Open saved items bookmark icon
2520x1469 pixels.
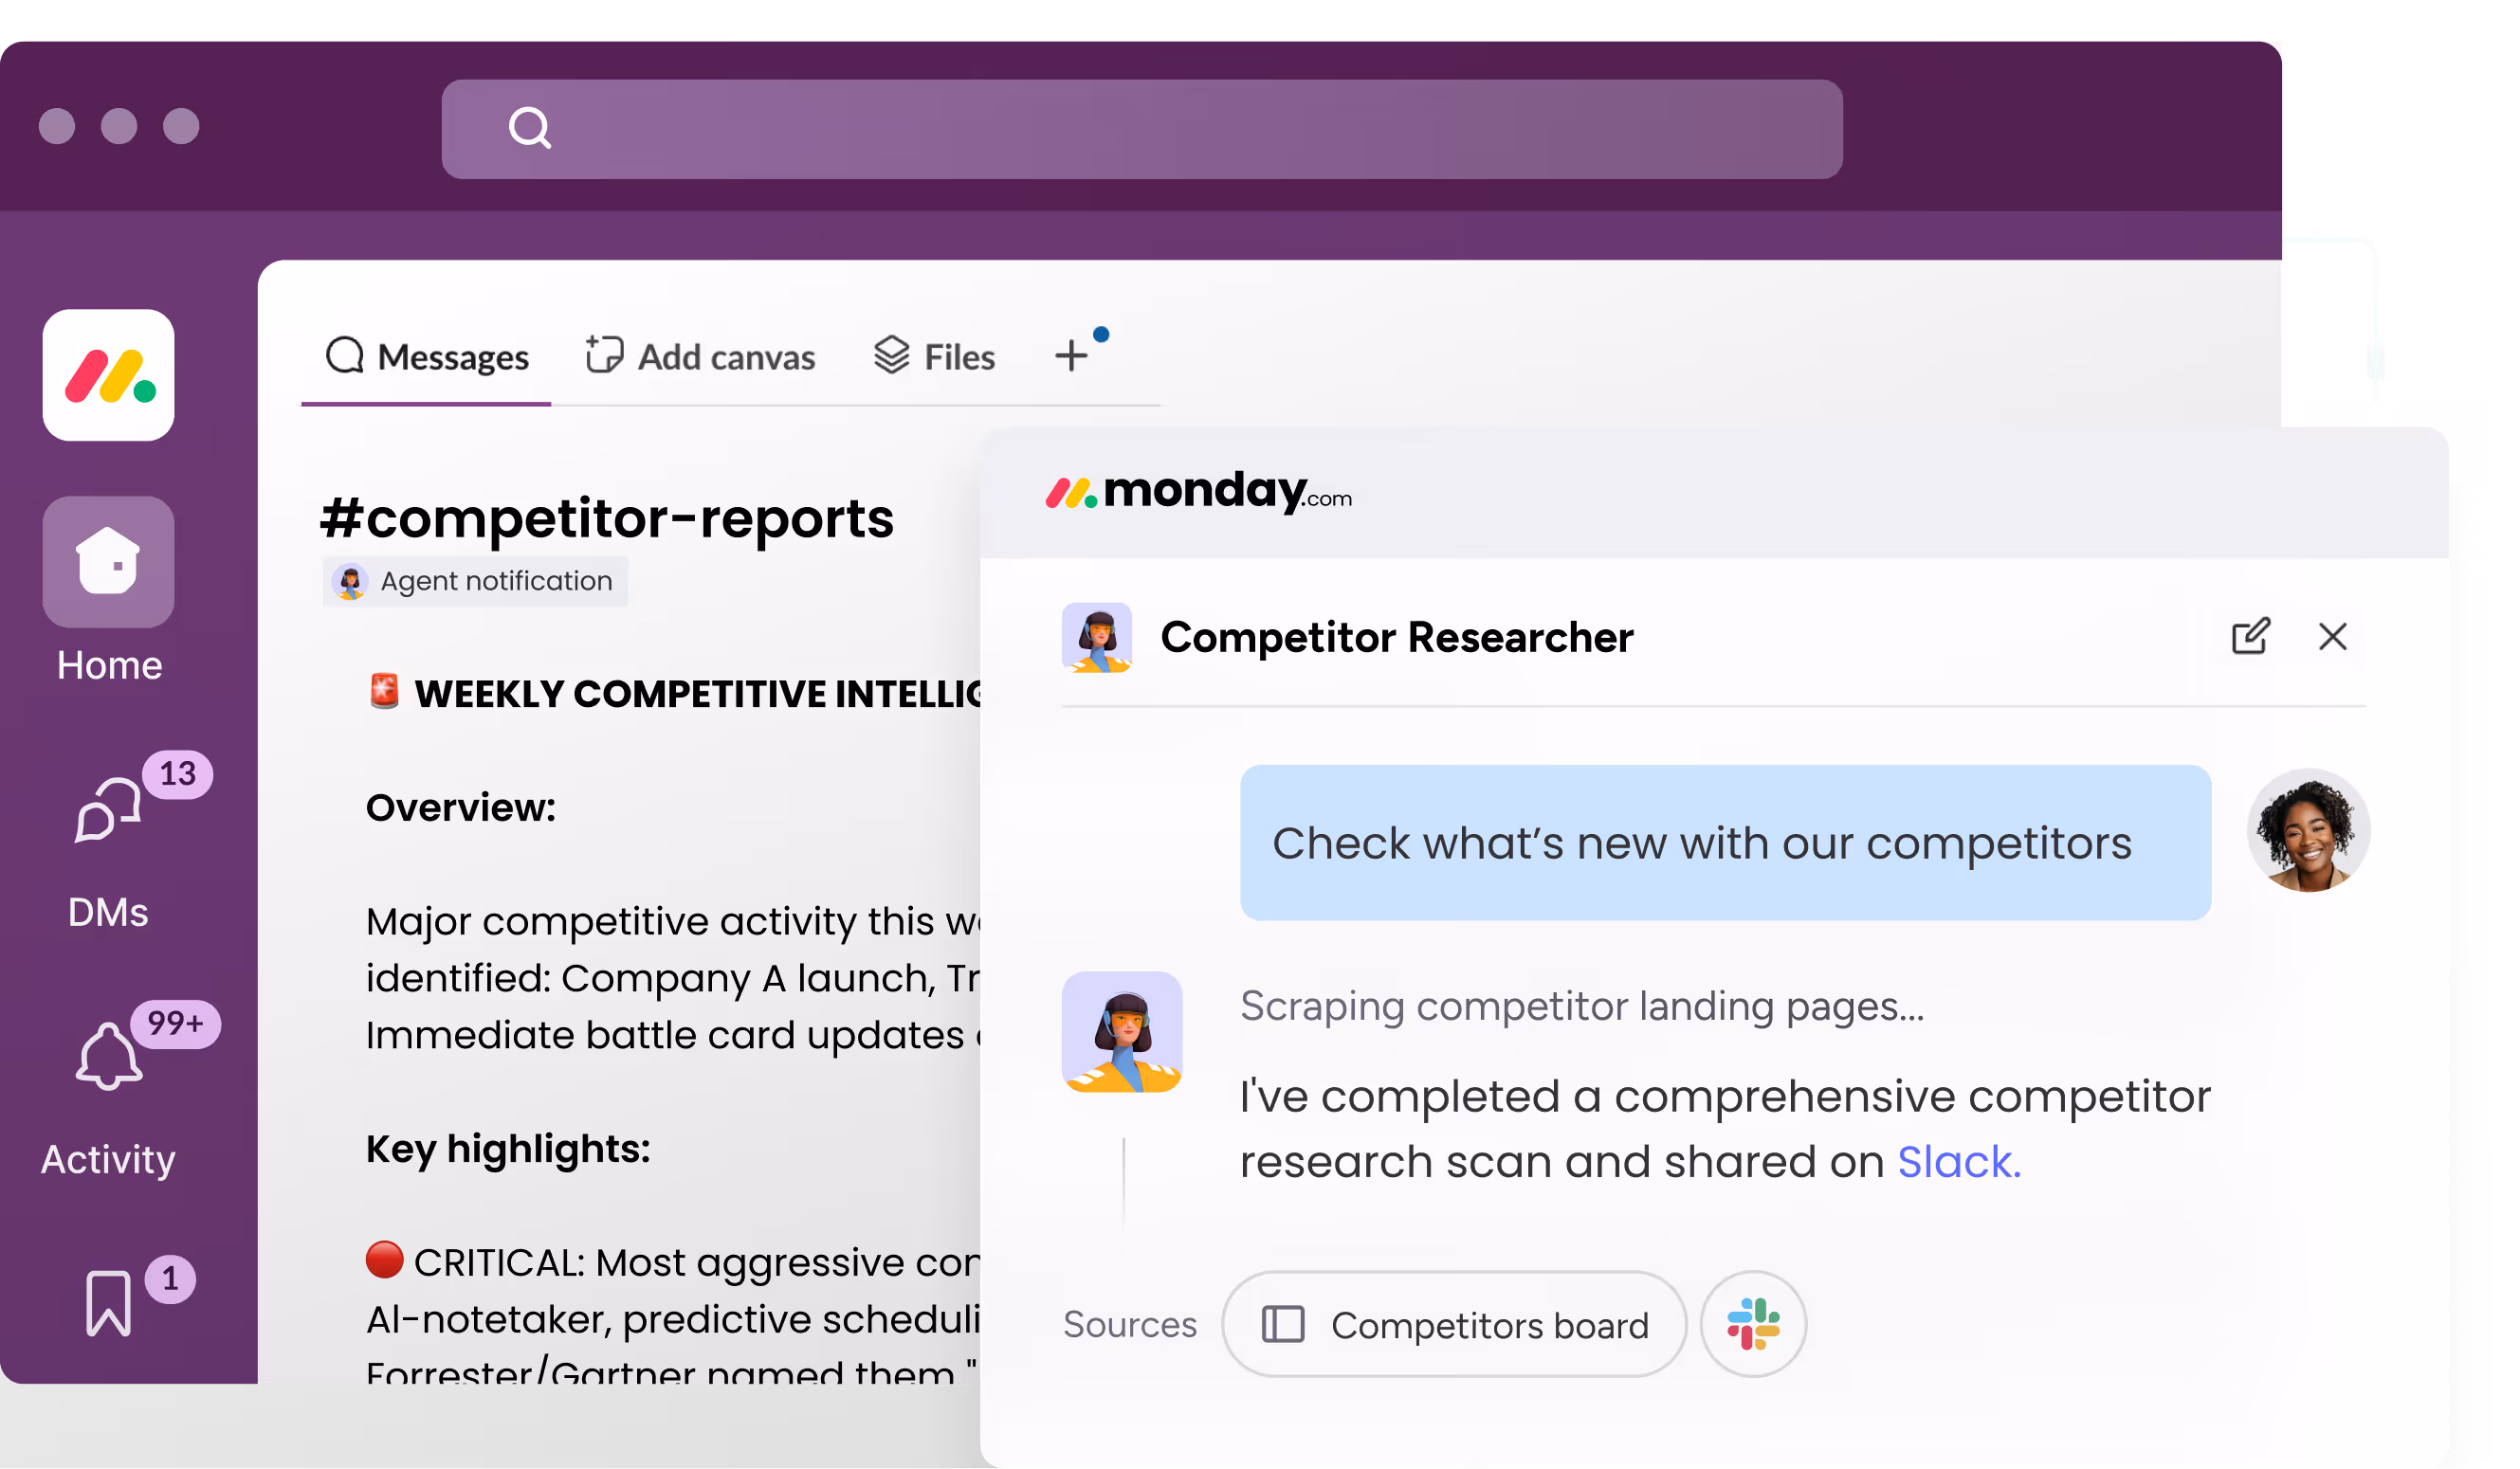click(108, 1304)
